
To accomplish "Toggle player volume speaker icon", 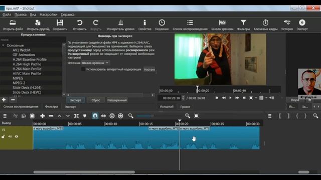I will coord(272,98).
